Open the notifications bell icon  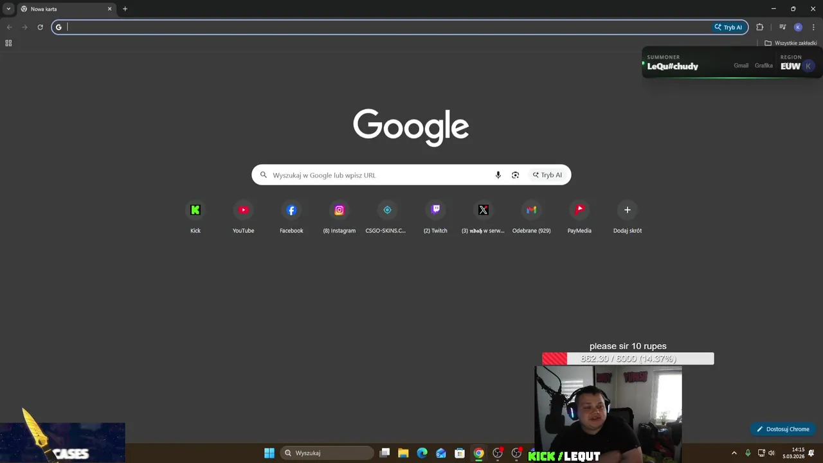pyautogui.click(x=812, y=453)
